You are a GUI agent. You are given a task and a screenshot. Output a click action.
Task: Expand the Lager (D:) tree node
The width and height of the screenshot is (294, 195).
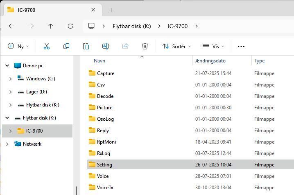pyautogui.click(x=11, y=92)
